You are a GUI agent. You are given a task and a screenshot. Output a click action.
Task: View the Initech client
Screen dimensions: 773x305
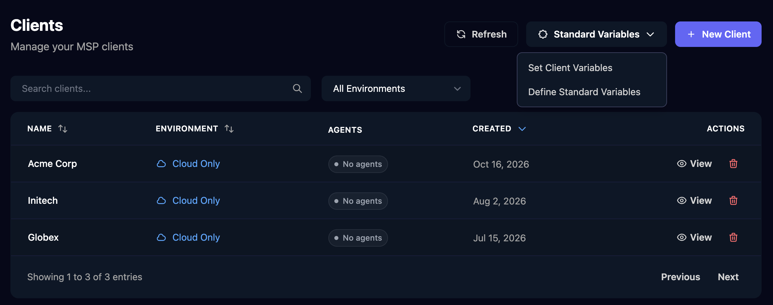(x=694, y=200)
